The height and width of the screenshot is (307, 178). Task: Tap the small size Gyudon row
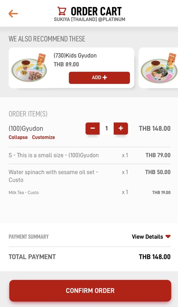54,155
